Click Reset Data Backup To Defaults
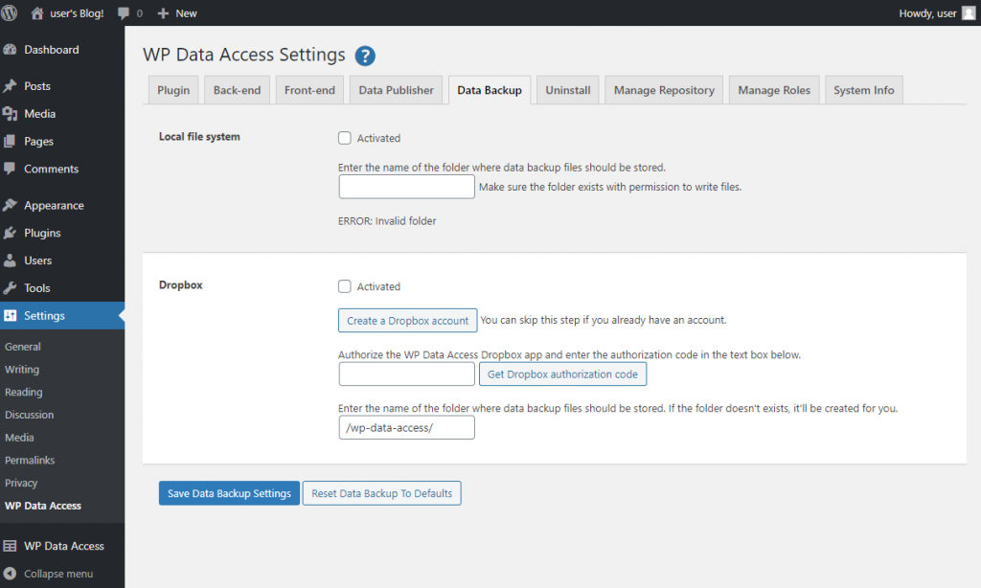The height and width of the screenshot is (588, 981). click(x=382, y=493)
